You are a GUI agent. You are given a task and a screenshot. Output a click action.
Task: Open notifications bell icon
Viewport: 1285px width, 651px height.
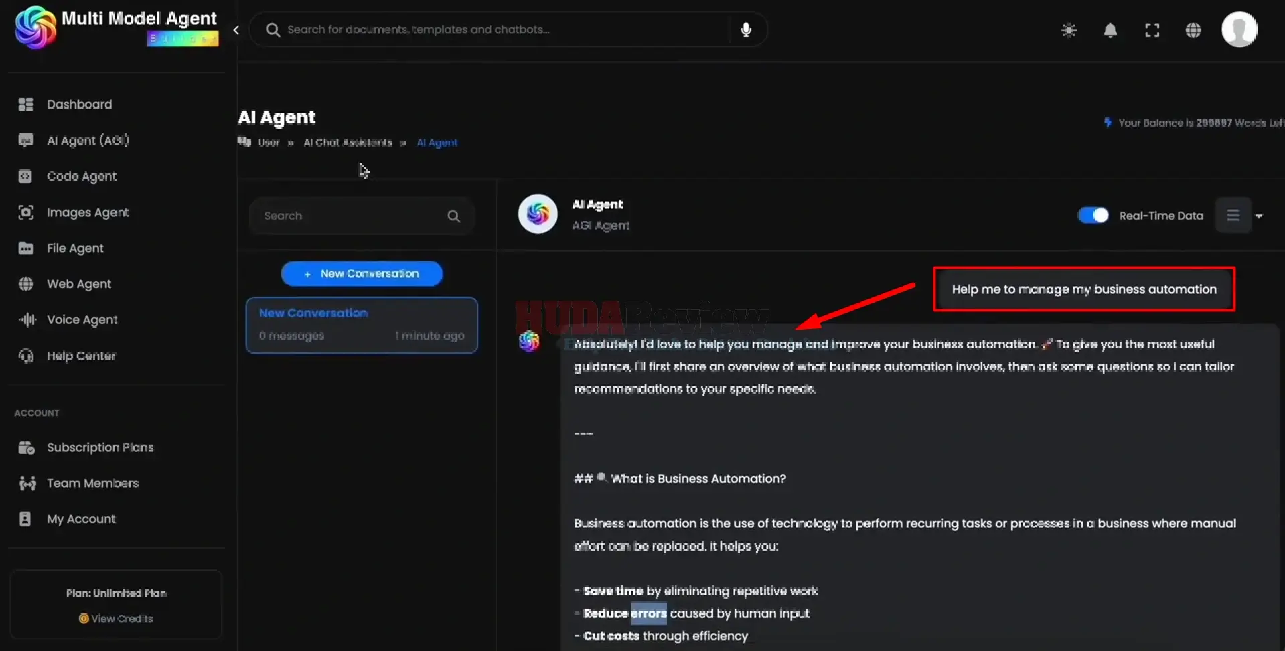(x=1110, y=30)
